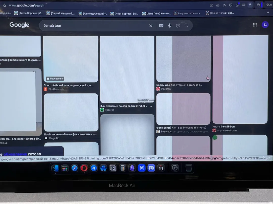The width and height of the screenshot is (273, 204).
Task: Click the "Фон тканевый Falcon белый" title
Action: pyautogui.click(x=126, y=106)
